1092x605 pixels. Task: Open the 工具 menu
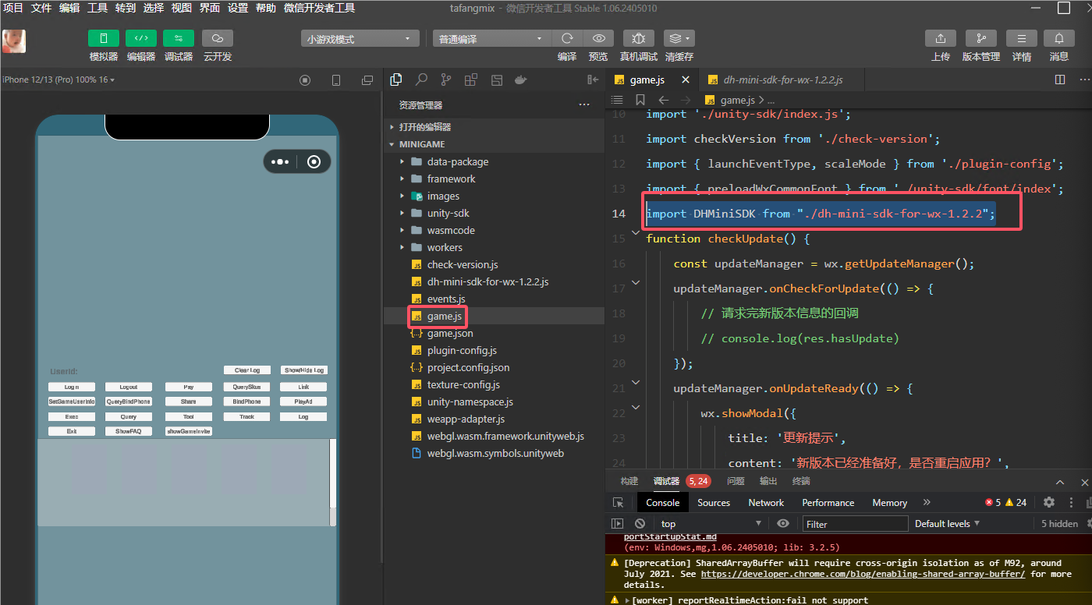[x=97, y=8]
